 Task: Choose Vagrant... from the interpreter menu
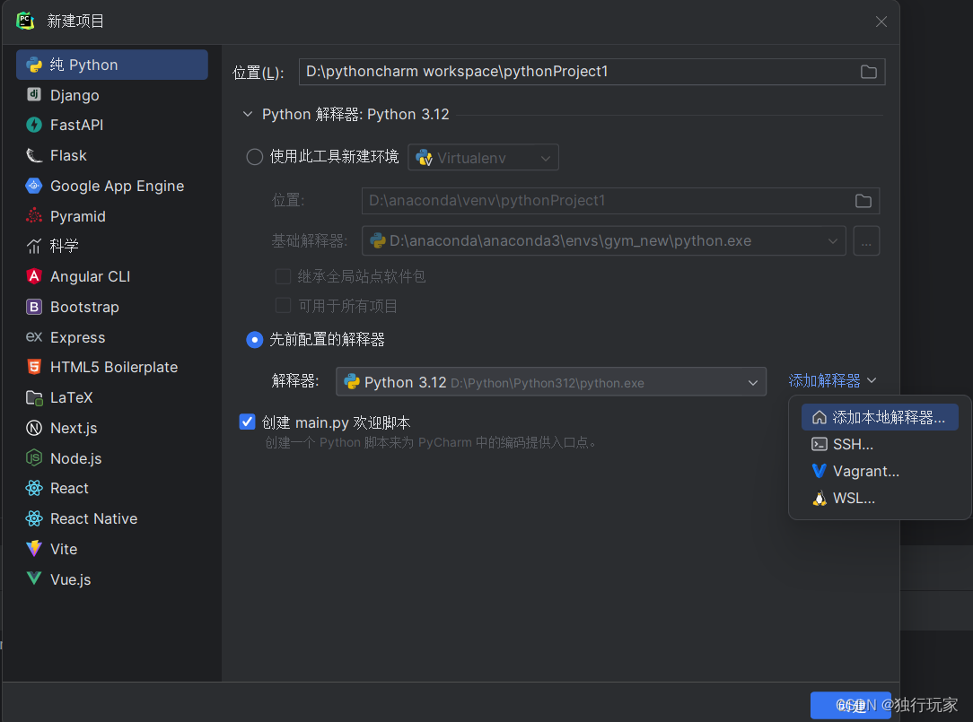tap(880, 472)
